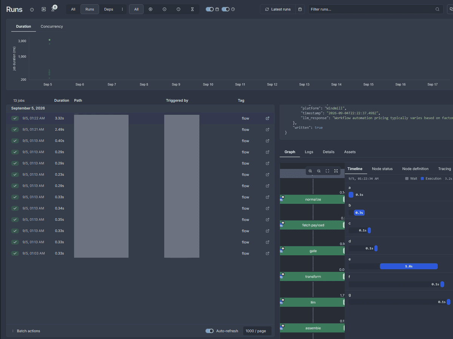Filter by successful jobs using the check-circle icon
453x339 pixels.
[165, 9]
